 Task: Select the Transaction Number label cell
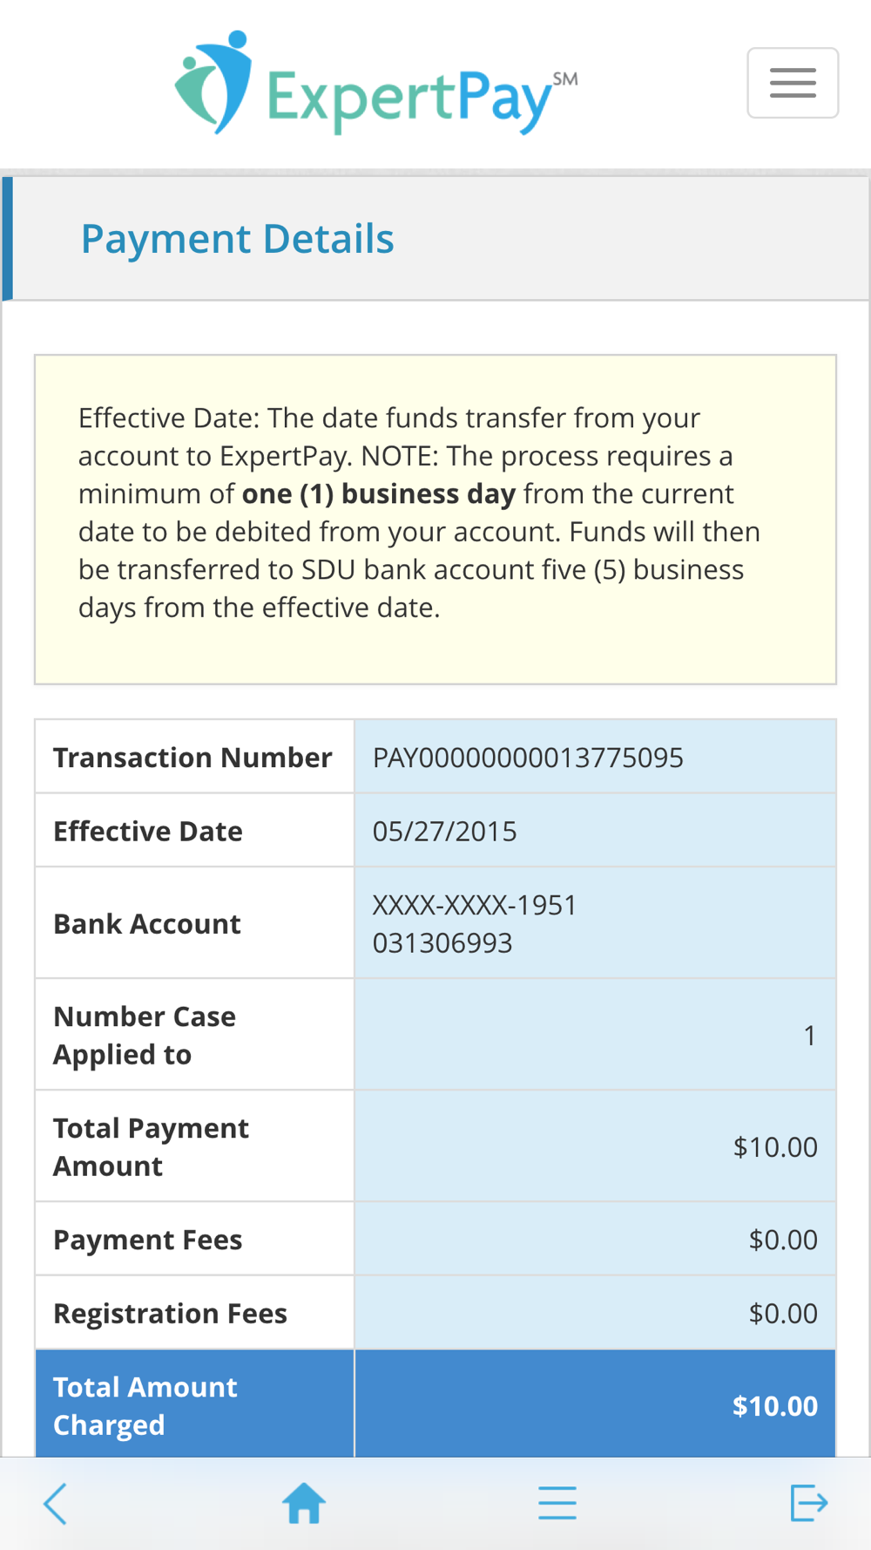click(x=192, y=758)
